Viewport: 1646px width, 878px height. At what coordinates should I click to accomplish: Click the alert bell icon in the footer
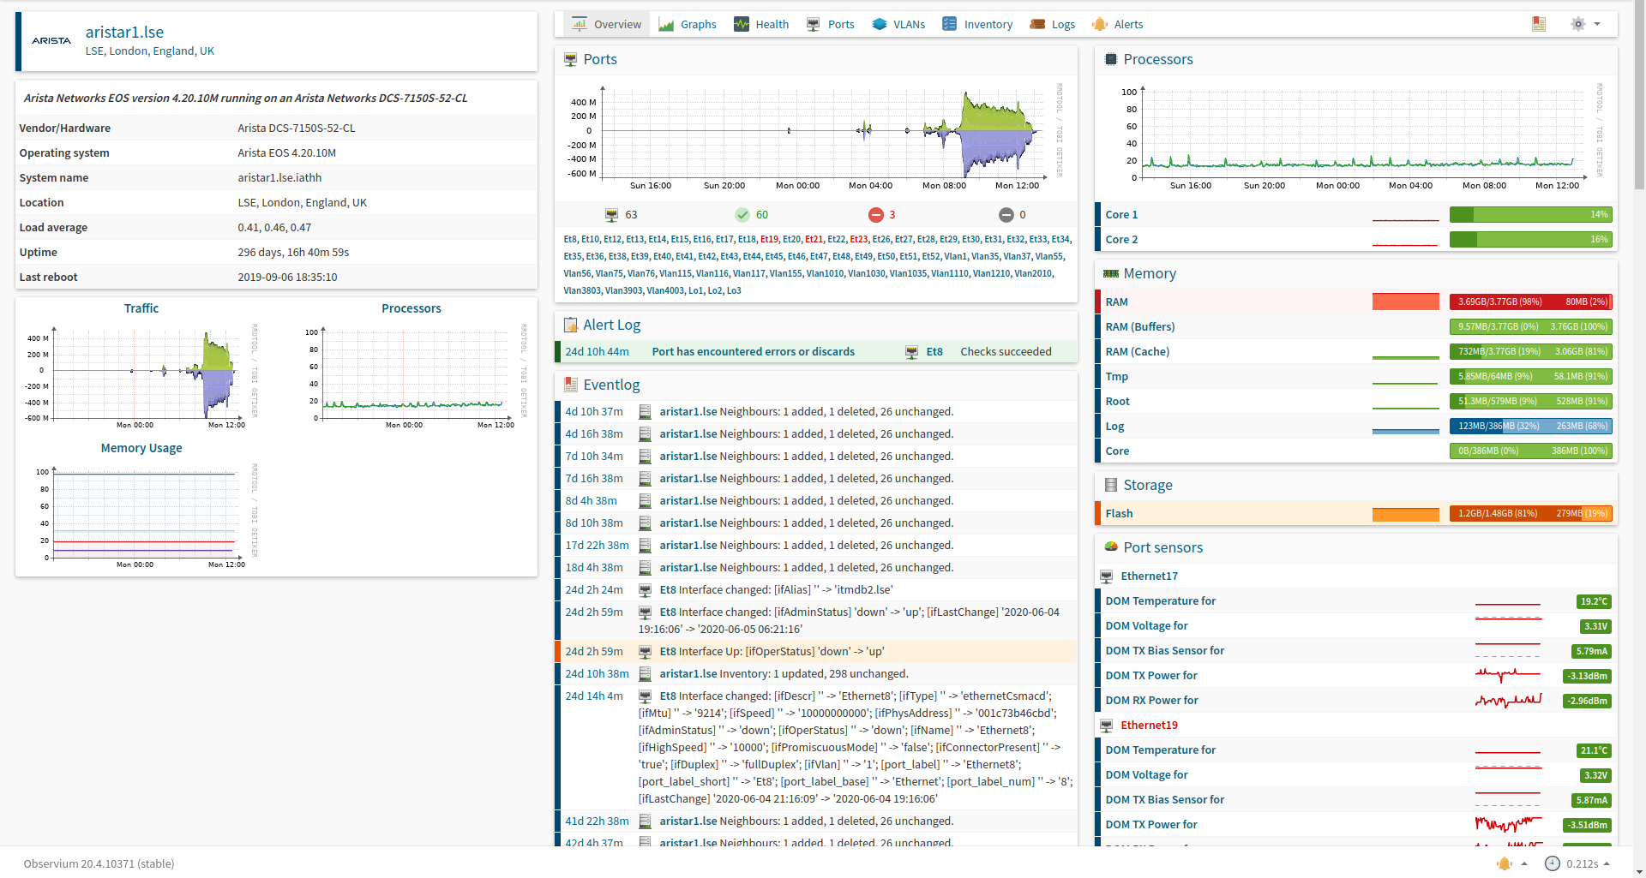pos(1504,863)
